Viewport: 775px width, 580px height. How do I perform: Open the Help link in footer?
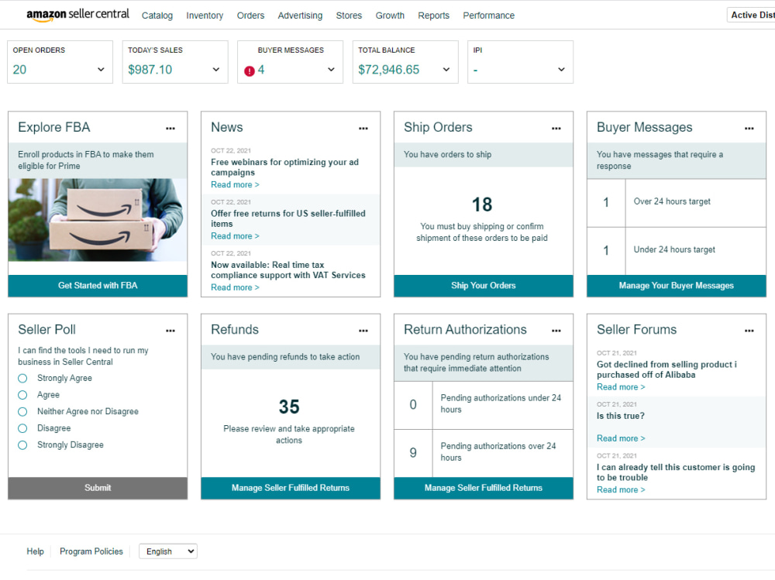click(x=35, y=551)
